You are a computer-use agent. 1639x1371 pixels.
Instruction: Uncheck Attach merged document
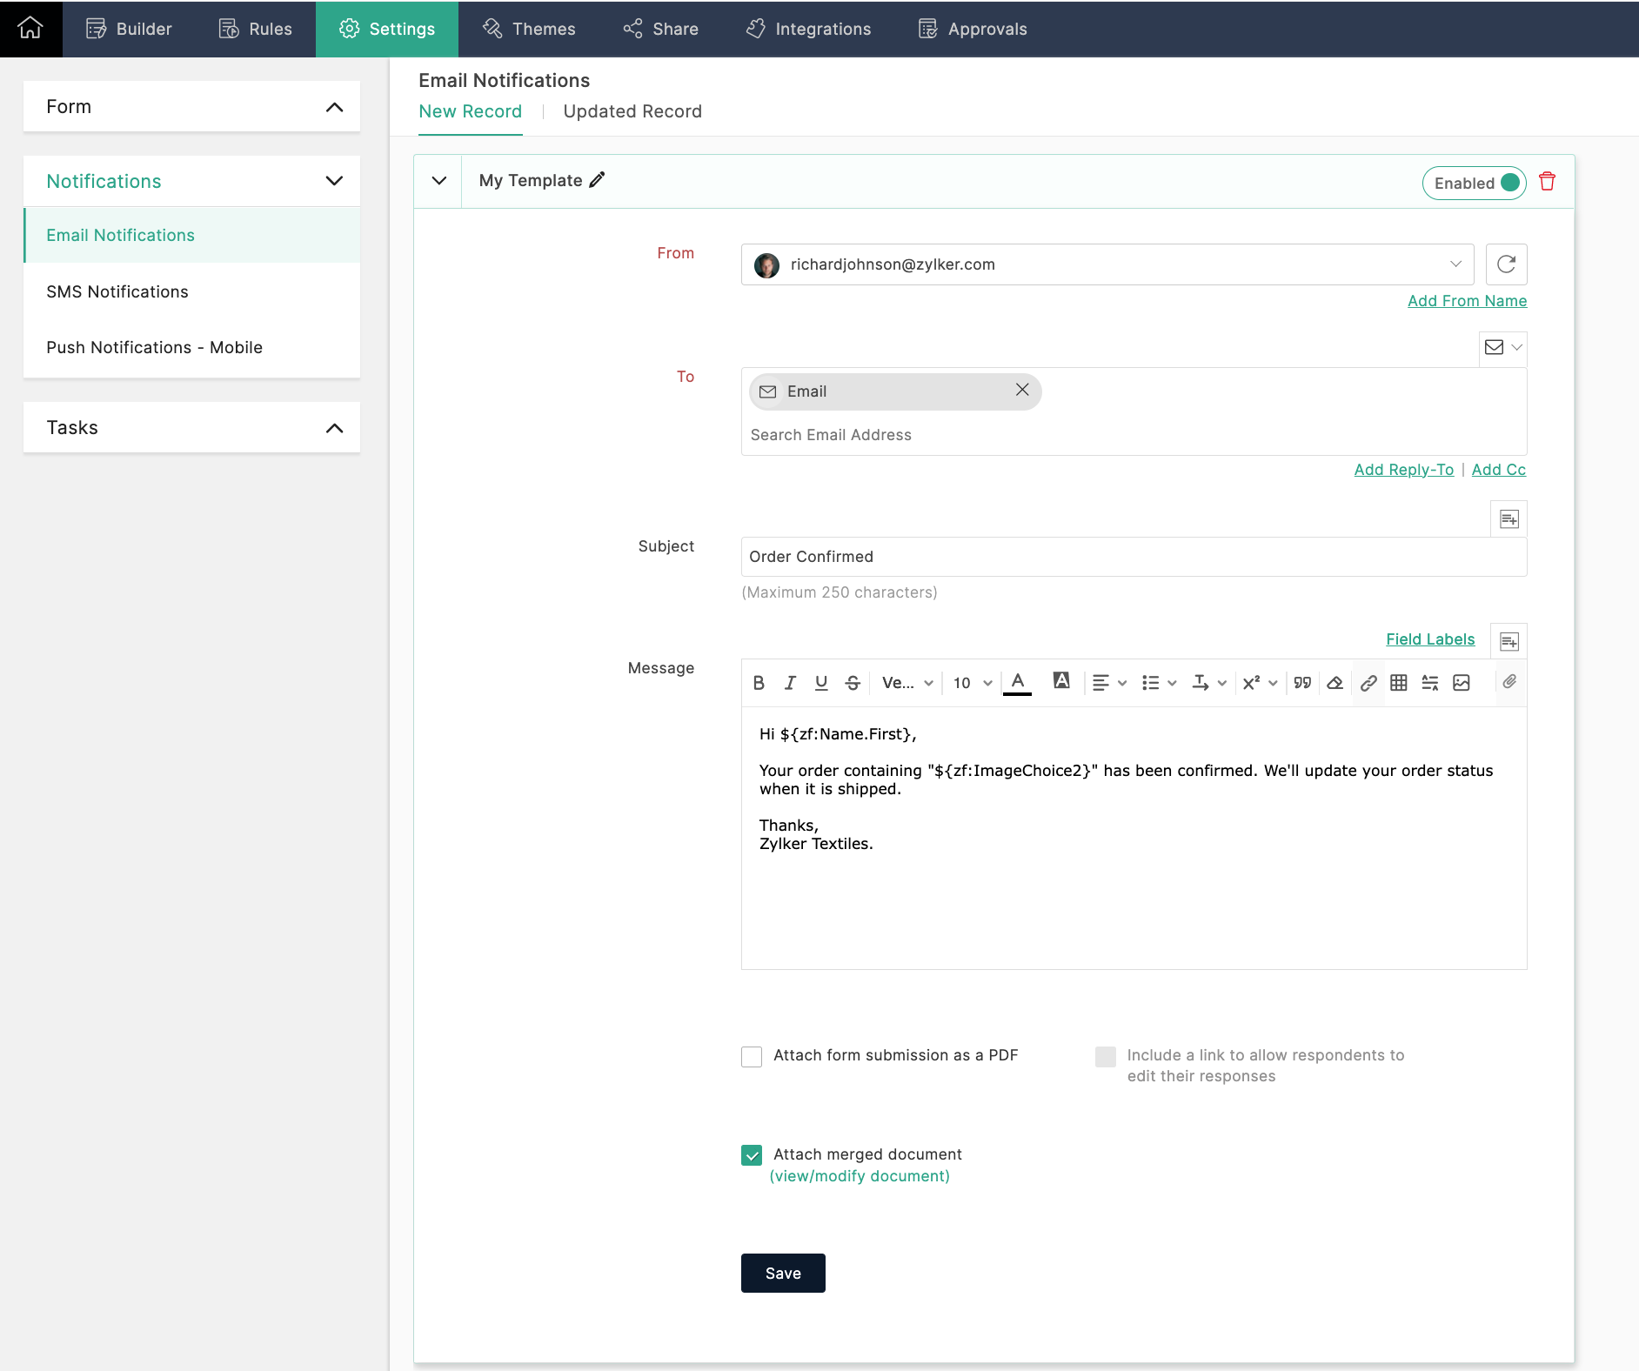pyautogui.click(x=752, y=1155)
